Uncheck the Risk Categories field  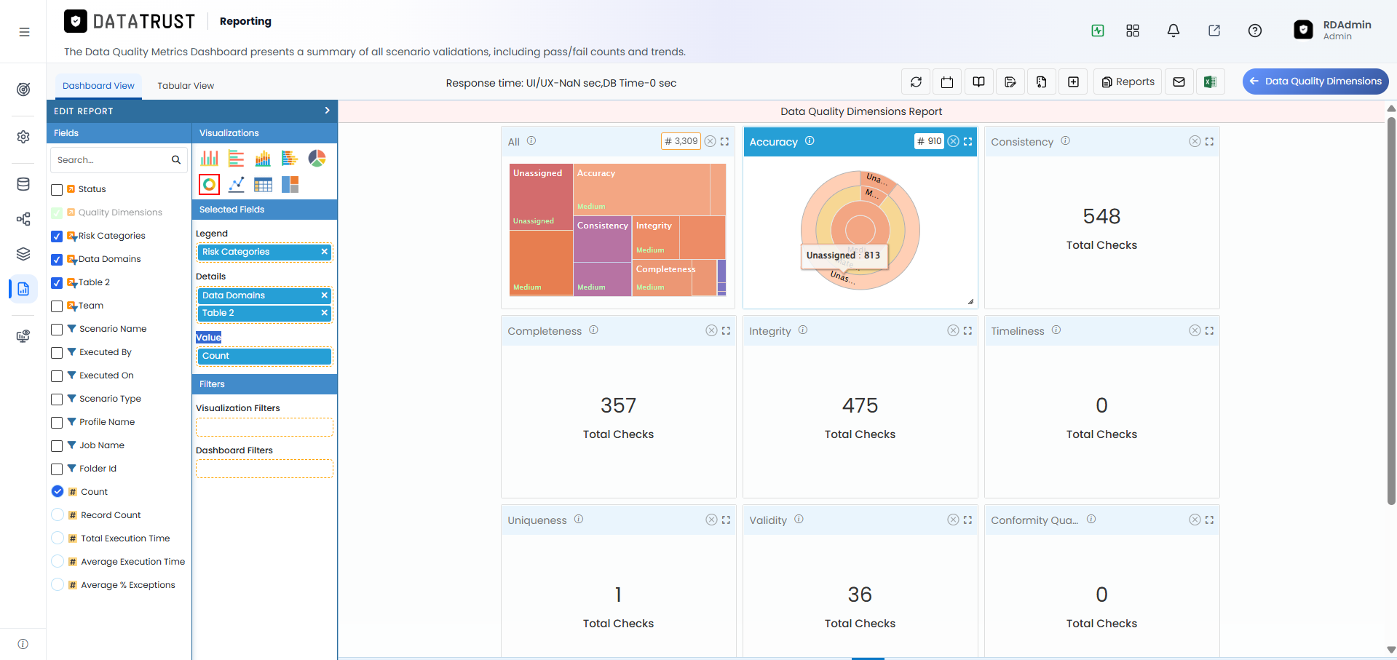pyautogui.click(x=57, y=236)
